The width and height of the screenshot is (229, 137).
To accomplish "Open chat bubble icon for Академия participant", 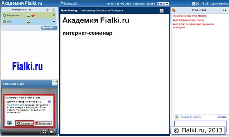I will (29, 15).
